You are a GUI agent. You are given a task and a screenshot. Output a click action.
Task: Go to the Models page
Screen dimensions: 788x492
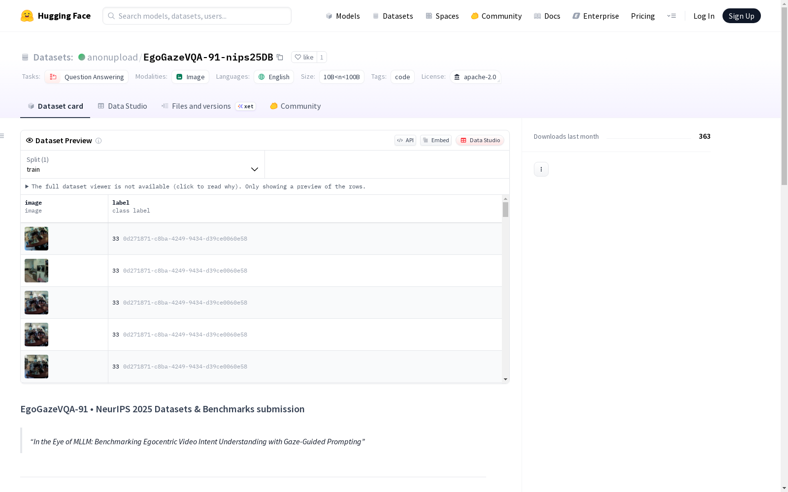[x=343, y=16]
